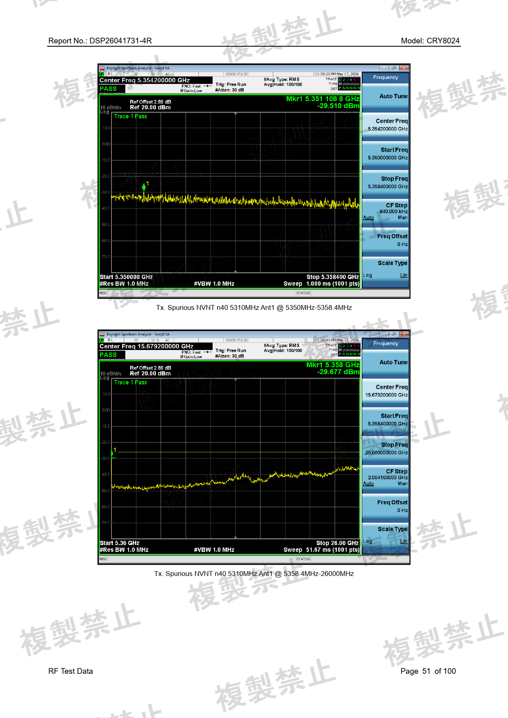This screenshot has height=718, width=508.
Task: Select the CF Step 2.064160000 GHz softkey
Action: (386, 477)
